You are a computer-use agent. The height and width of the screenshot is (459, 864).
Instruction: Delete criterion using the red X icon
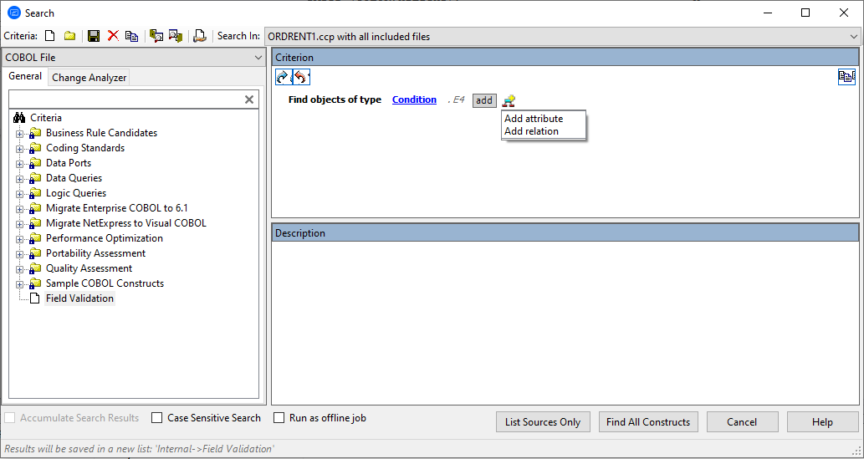tap(113, 36)
